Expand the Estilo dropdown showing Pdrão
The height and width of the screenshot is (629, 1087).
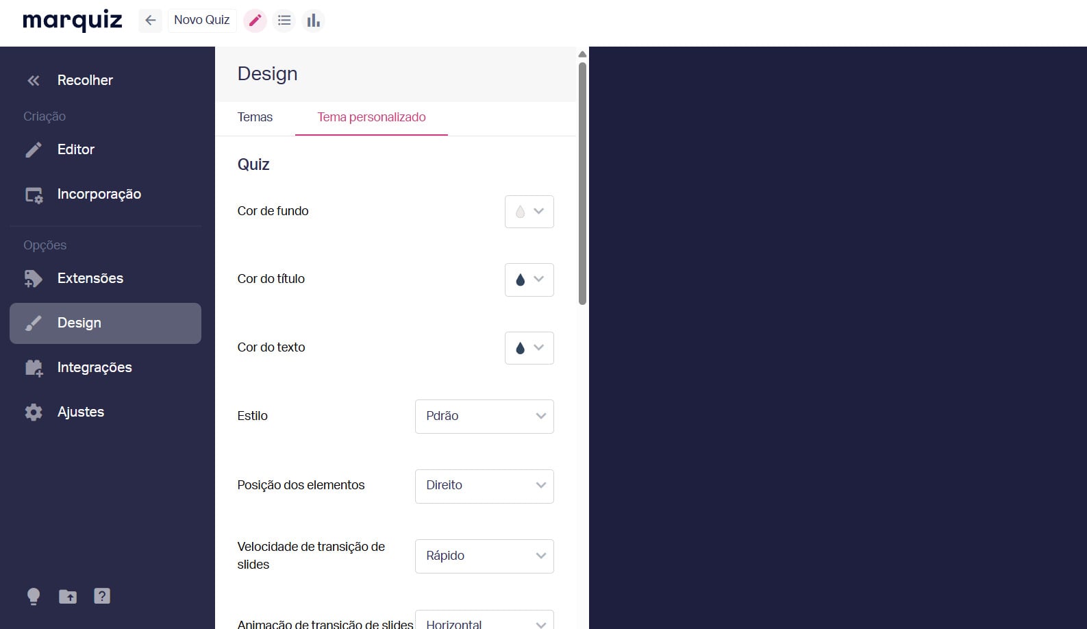pyautogui.click(x=484, y=417)
